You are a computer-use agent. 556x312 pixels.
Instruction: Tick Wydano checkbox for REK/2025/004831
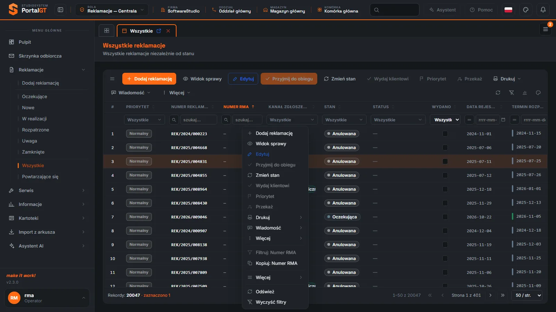click(445, 162)
